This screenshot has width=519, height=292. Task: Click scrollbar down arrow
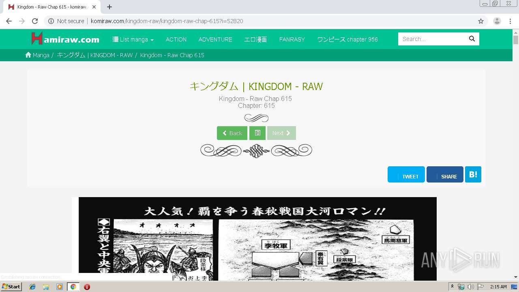tap(516, 277)
